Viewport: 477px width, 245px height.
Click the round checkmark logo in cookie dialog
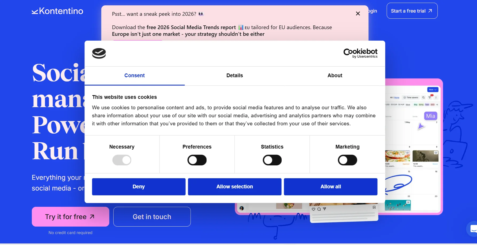coord(99,53)
